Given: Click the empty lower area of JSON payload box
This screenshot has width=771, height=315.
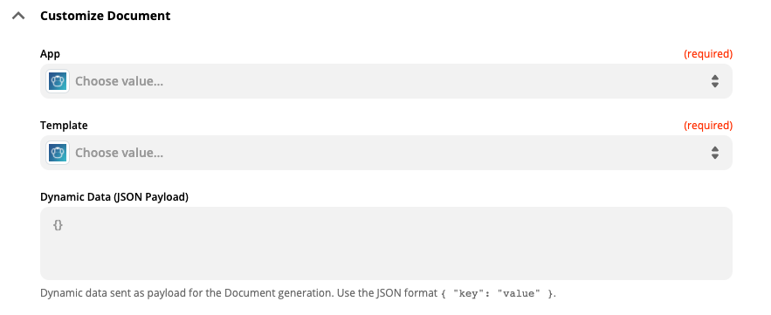Looking at the screenshot, I should pyautogui.click(x=386, y=258).
